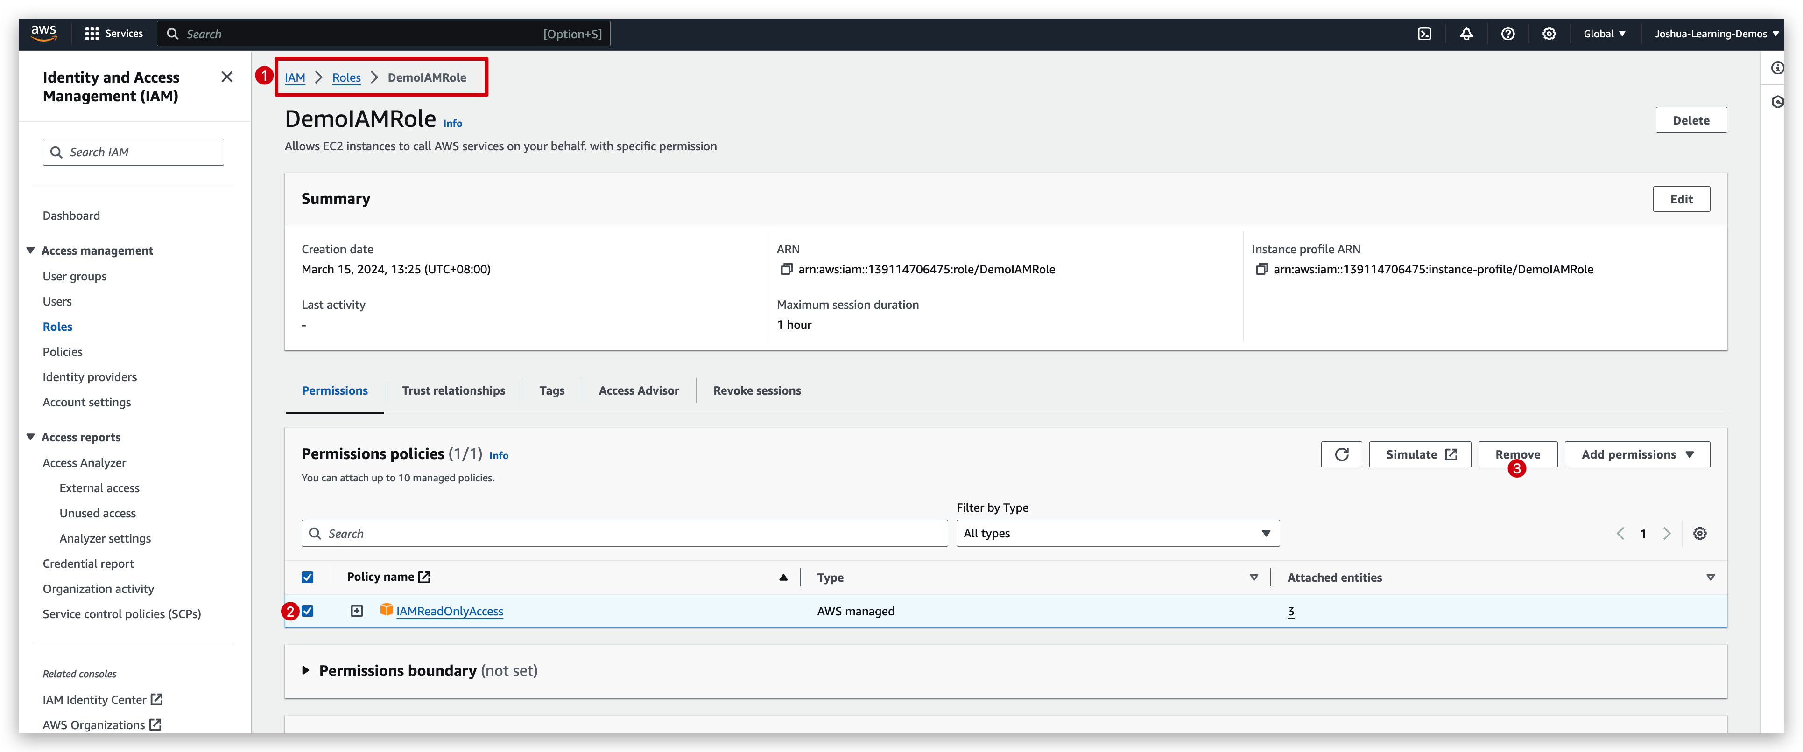Image resolution: width=1803 pixels, height=752 pixels.
Task: Refresh the permissions policies list
Action: (1341, 455)
